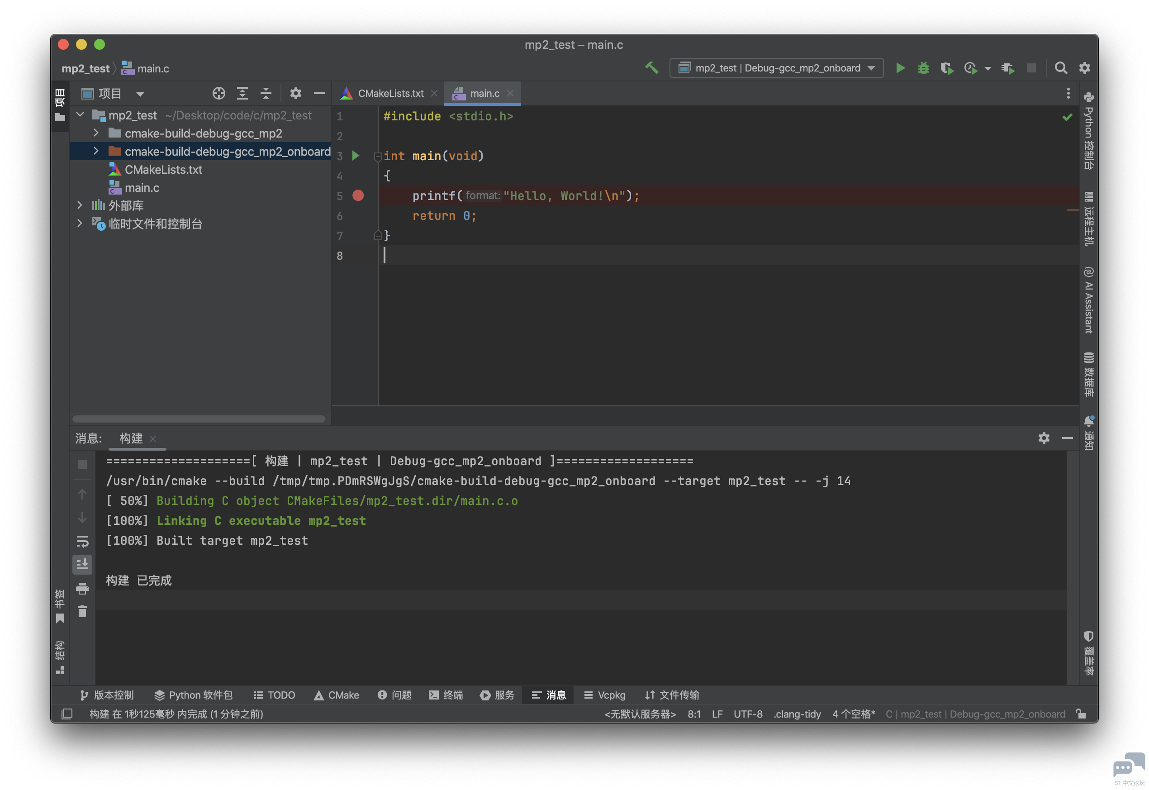Toggle soft-wrap in build output
Image resolution: width=1149 pixels, height=790 pixels.
click(x=82, y=541)
